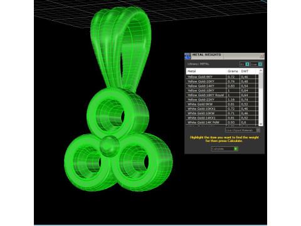Select the Yellow Gold:22KY row
The image size is (301, 226).
pyautogui.click(x=223, y=100)
